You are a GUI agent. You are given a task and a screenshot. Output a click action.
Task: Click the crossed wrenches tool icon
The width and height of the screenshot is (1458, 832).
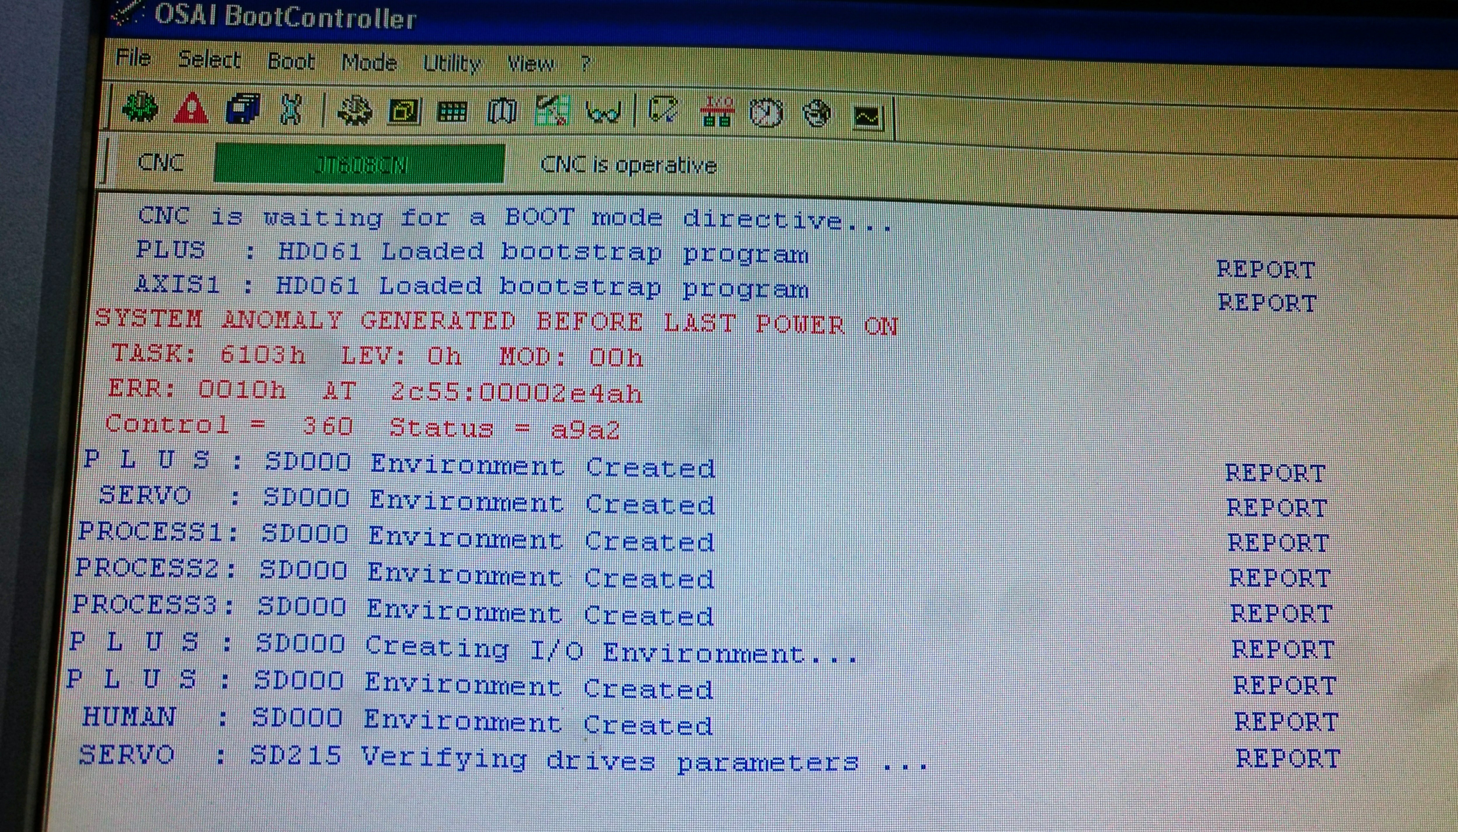(x=291, y=110)
